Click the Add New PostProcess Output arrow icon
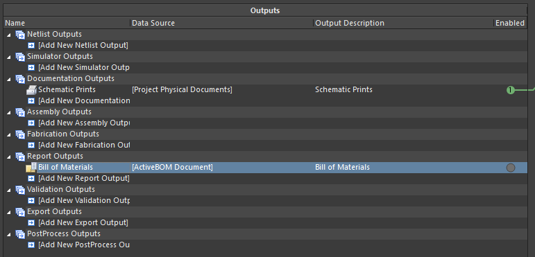 (31, 245)
